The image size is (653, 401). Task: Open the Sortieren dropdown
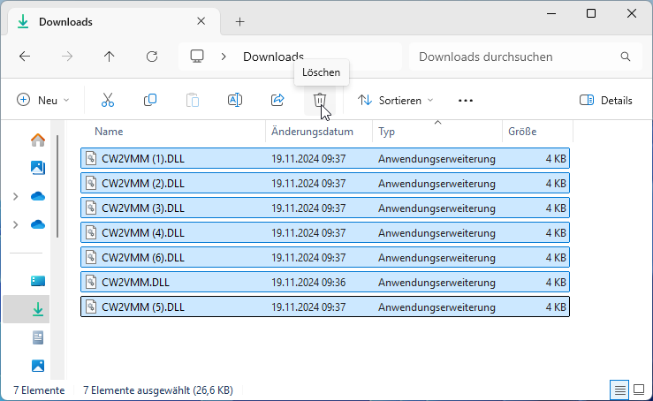396,101
